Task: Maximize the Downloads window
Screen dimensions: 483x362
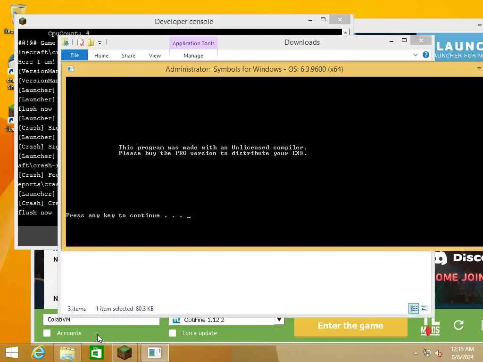Action: click(x=404, y=41)
